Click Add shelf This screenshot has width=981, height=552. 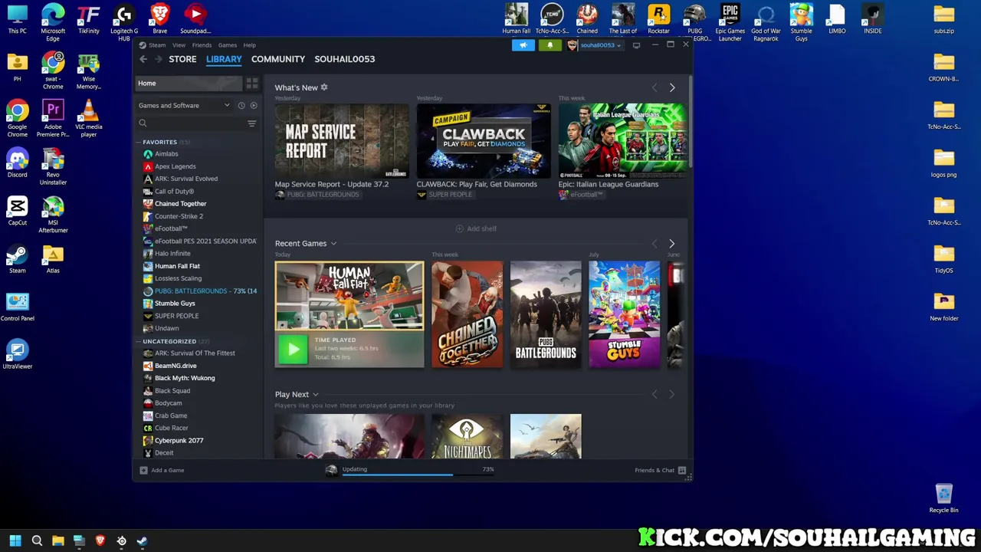[x=476, y=228]
